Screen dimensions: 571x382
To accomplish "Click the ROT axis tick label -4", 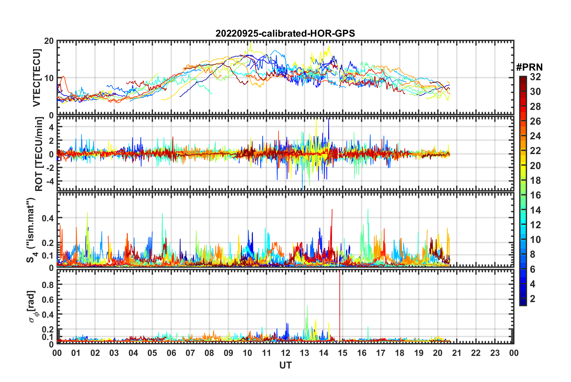I will pos(50,181).
